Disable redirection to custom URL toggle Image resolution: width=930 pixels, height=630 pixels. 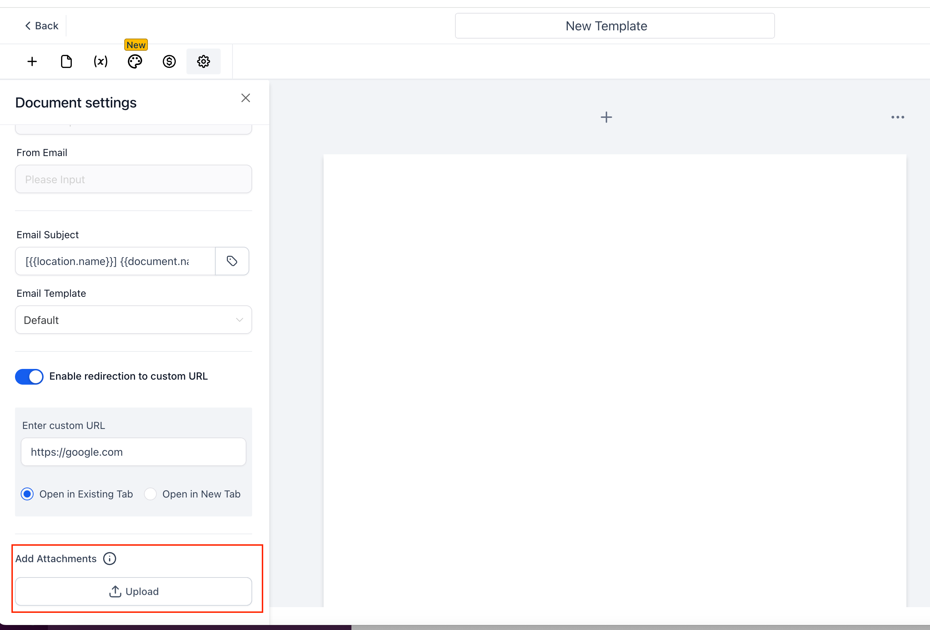[29, 377]
